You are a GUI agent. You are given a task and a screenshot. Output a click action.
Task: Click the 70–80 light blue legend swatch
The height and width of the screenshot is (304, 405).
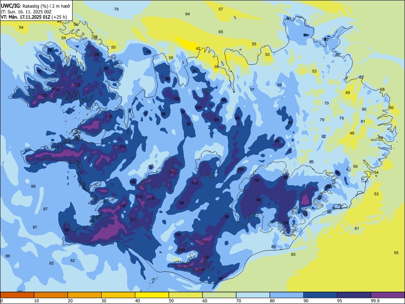point(253,295)
